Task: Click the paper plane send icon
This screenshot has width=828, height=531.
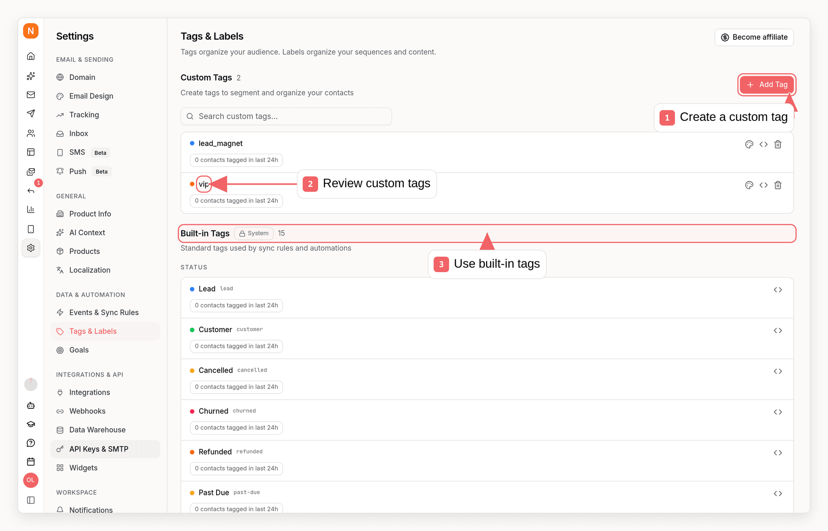Action: [x=31, y=113]
